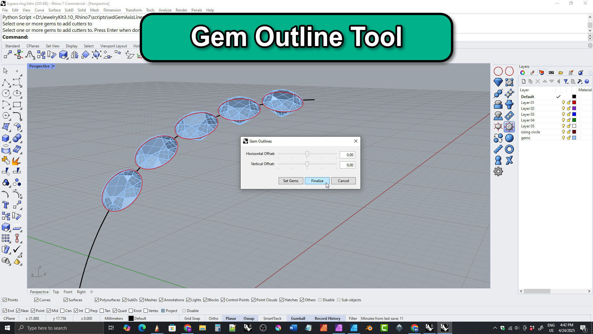
Task: Click the blue torus ring icon
Action: 509,149
